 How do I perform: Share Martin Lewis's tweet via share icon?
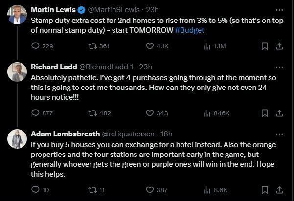tap(279, 46)
